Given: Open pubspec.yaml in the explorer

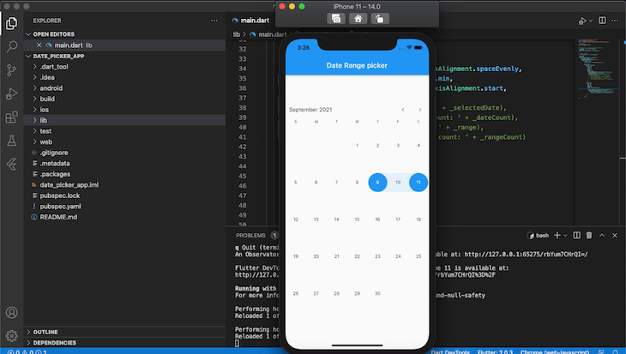Looking at the screenshot, I should tap(61, 207).
